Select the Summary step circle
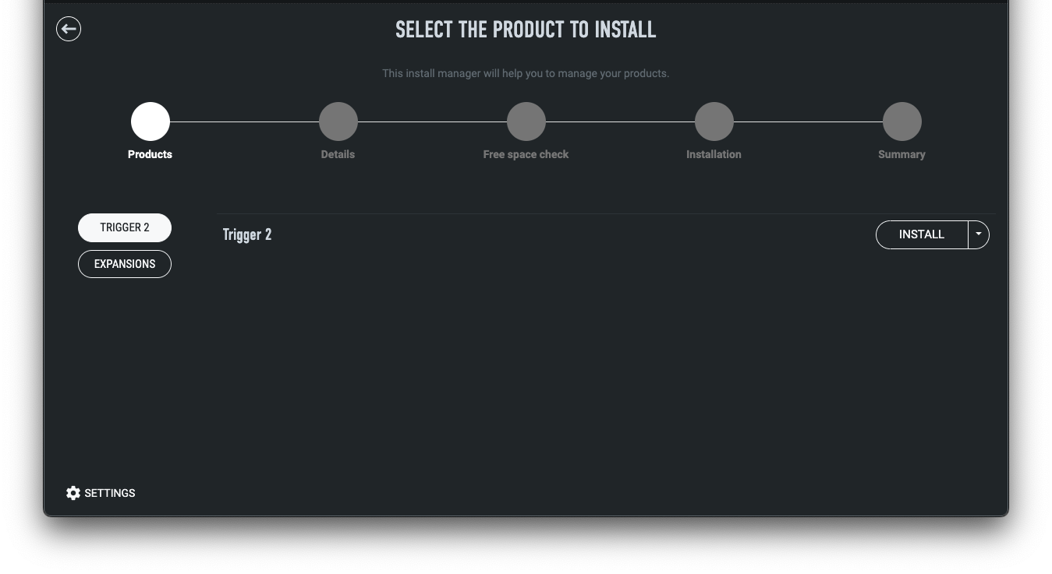This screenshot has height=574, width=1052. (x=902, y=121)
